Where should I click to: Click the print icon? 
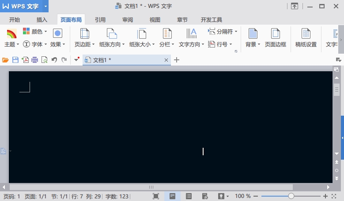pyautogui.click(x=34, y=60)
